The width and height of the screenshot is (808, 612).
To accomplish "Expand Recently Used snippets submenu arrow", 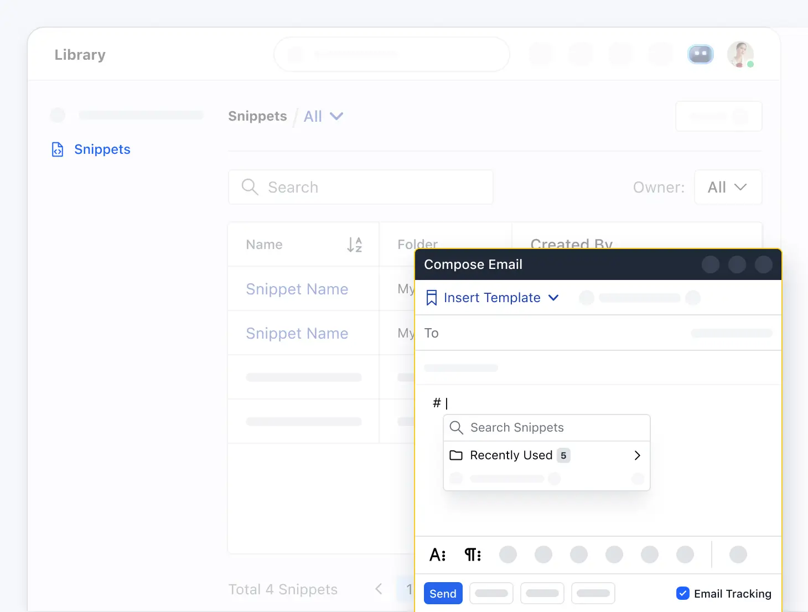I will [x=637, y=455].
